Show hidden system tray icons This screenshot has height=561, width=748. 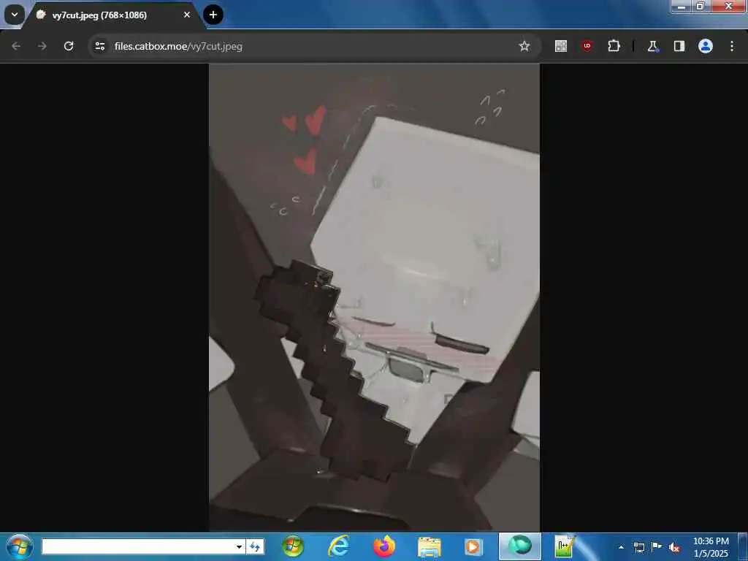[x=621, y=547]
